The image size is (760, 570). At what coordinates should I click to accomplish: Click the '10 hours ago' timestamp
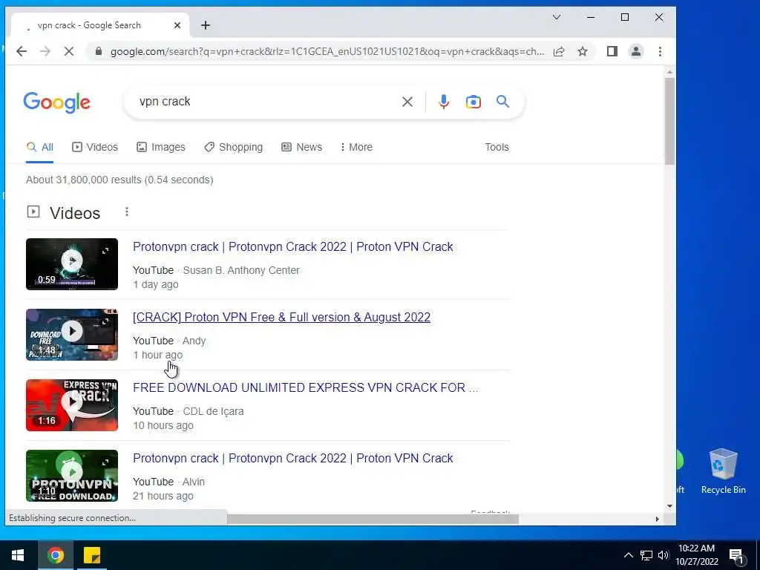coord(163,425)
